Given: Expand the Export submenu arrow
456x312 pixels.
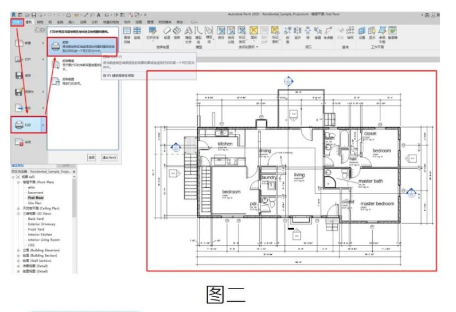Looking at the screenshot, I should click(x=43, y=108).
